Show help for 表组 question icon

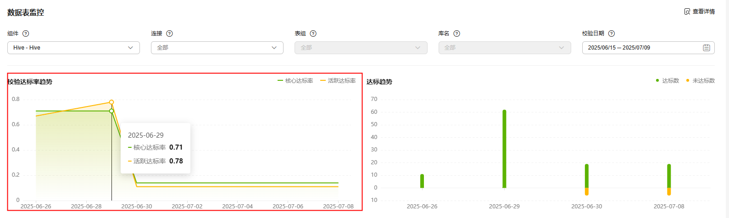coord(313,34)
